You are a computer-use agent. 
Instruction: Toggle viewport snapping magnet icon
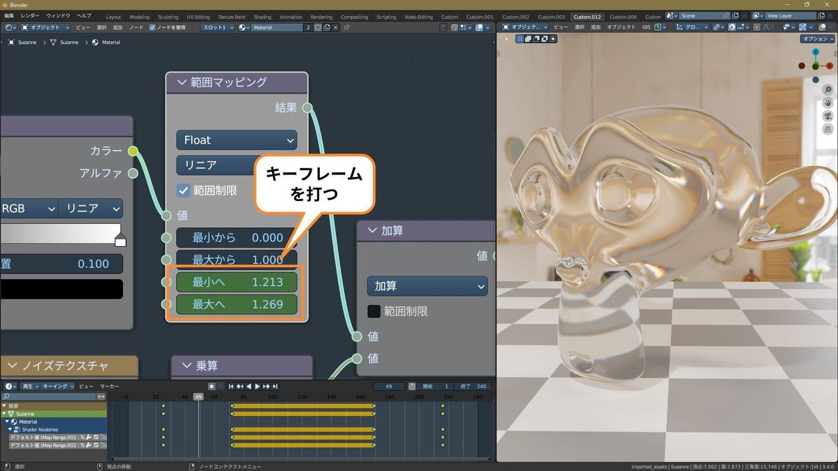[733, 27]
